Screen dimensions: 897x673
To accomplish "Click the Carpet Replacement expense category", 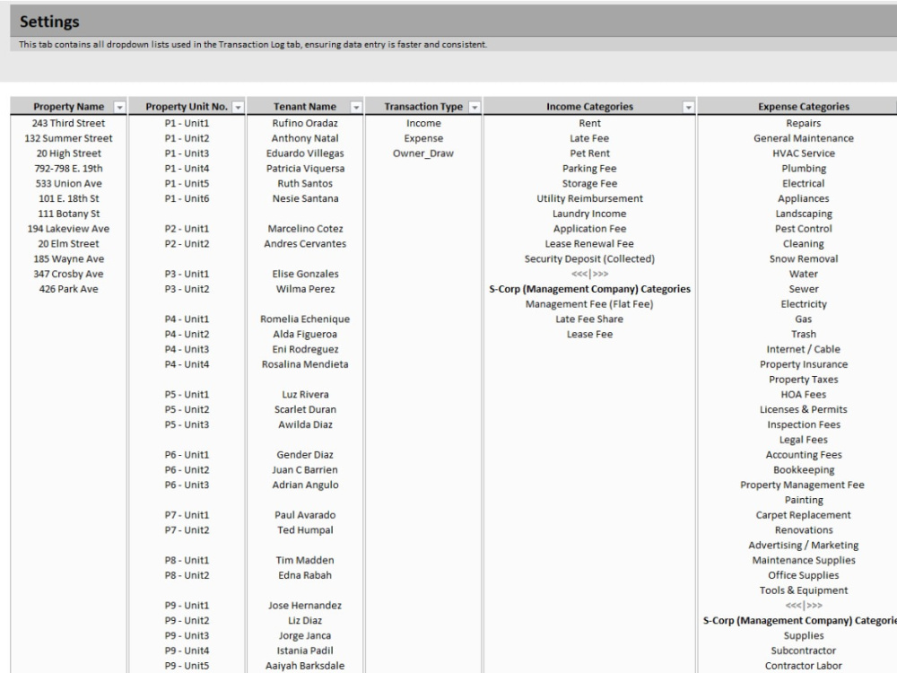I will (x=803, y=515).
